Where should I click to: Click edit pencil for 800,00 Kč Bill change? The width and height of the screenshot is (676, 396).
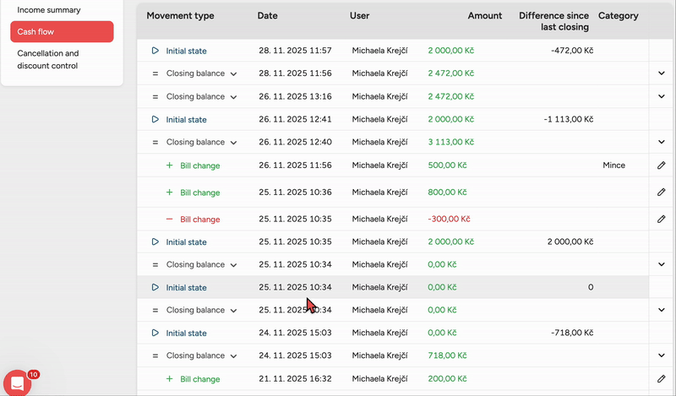[x=662, y=193]
